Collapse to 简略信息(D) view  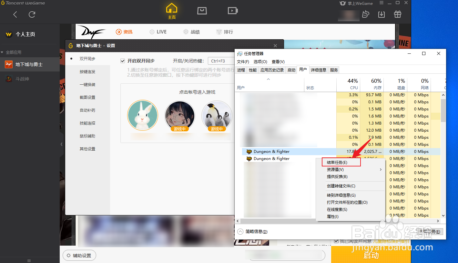point(252,231)
